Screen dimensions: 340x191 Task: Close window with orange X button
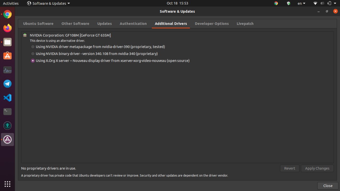(x=335, y=11)
